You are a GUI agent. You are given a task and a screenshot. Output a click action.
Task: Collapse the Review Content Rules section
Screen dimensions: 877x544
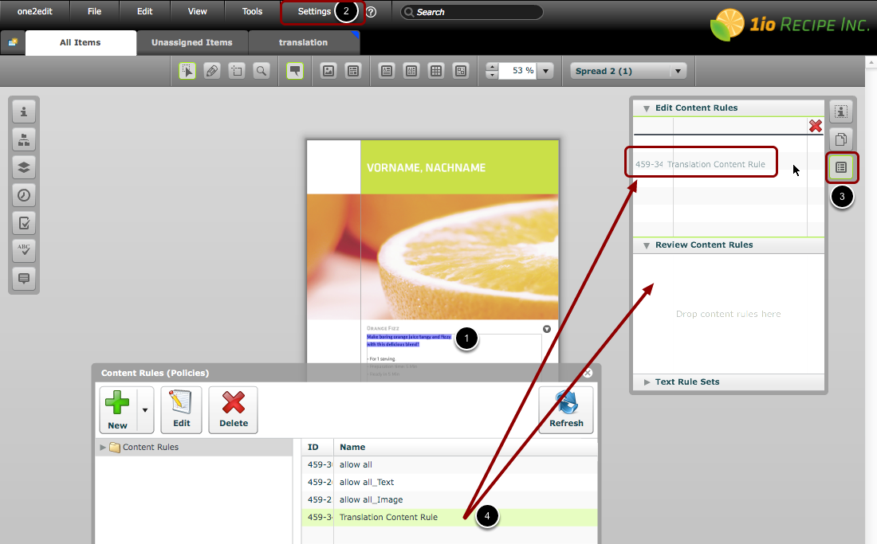coord(647,245)
